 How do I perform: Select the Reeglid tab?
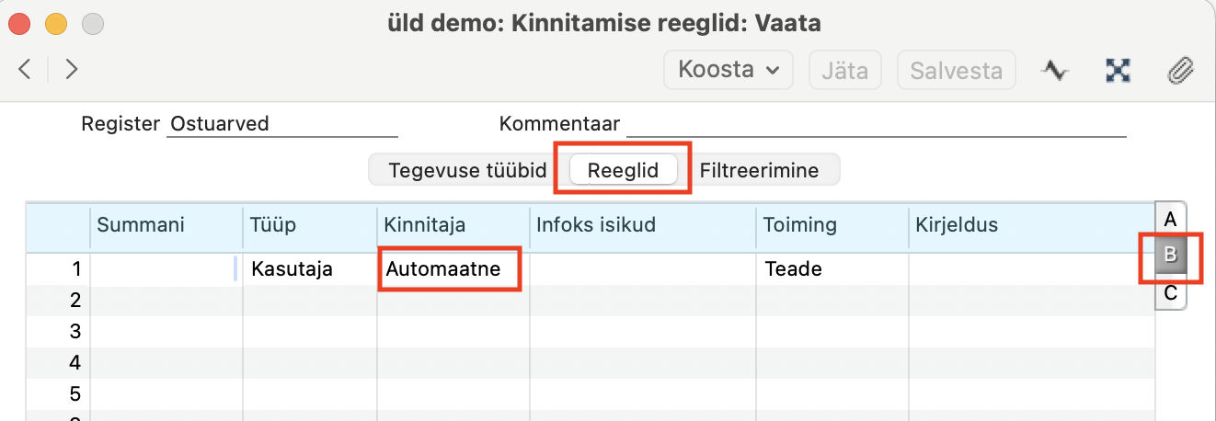tap(623, 170)
